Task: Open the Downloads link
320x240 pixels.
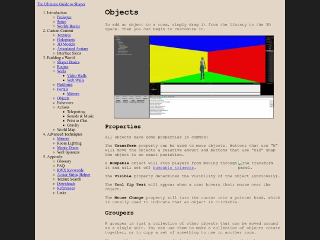Action: click(66, 184)
